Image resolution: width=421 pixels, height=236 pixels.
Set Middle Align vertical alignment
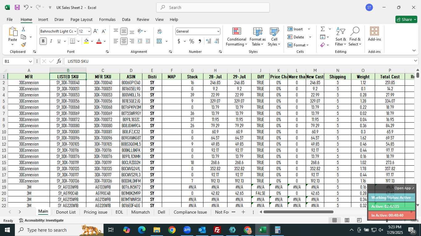click(124, 31)
